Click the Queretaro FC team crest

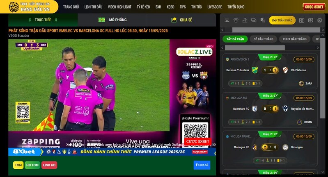pos(255,109)
